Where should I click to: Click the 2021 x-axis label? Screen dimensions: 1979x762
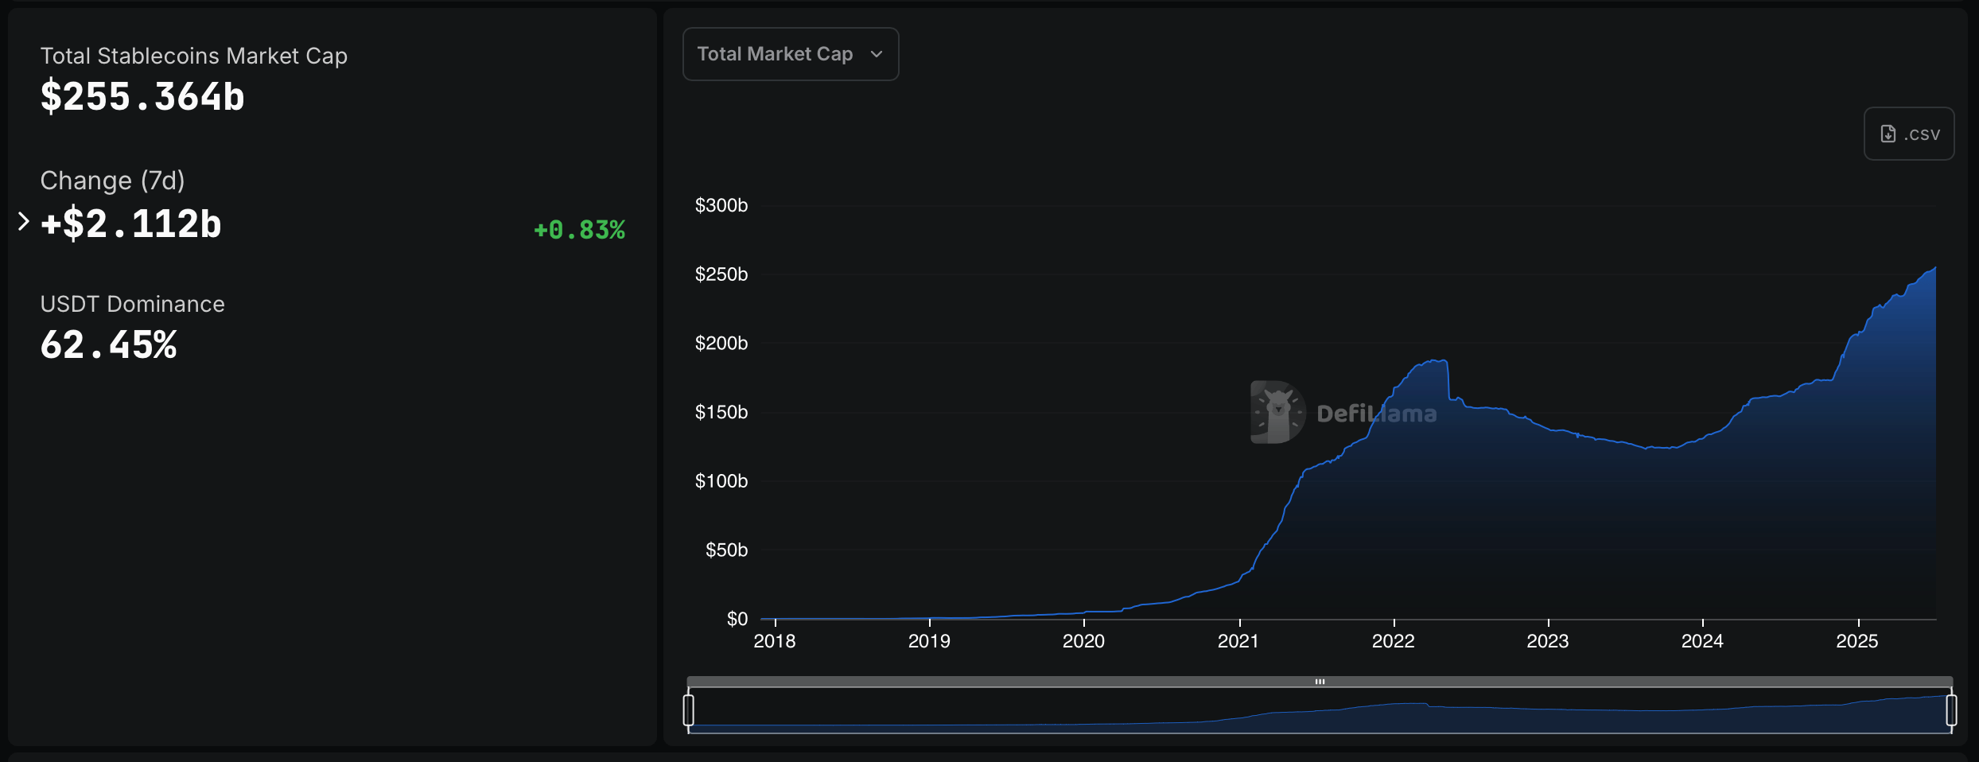coord(1238,641)
